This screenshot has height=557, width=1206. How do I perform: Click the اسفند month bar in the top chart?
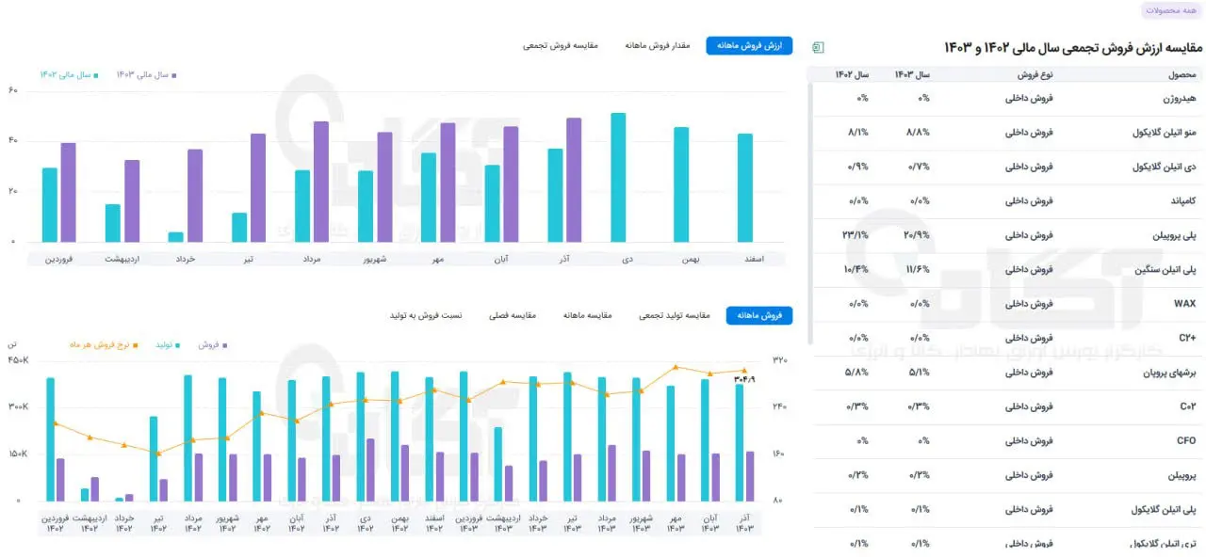pos(744,187)
